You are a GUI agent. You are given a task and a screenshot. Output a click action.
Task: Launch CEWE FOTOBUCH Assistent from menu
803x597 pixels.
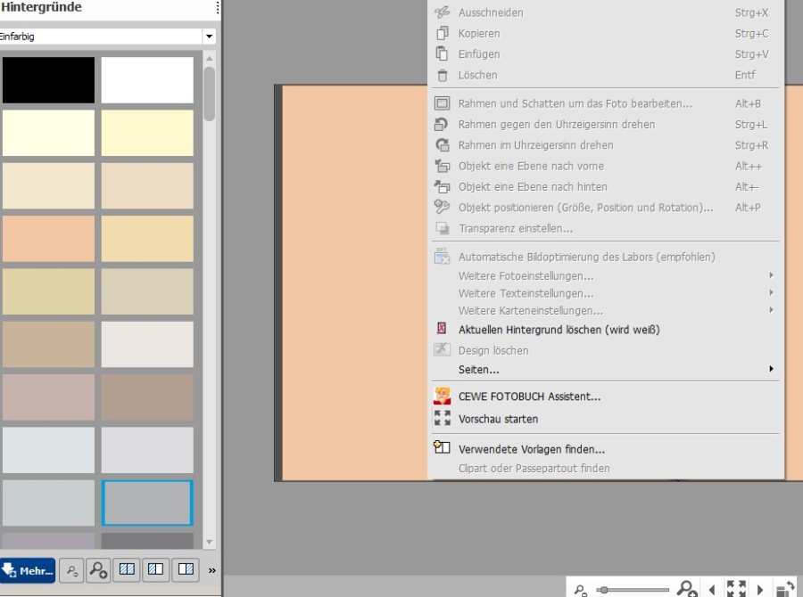click(529, 397)
